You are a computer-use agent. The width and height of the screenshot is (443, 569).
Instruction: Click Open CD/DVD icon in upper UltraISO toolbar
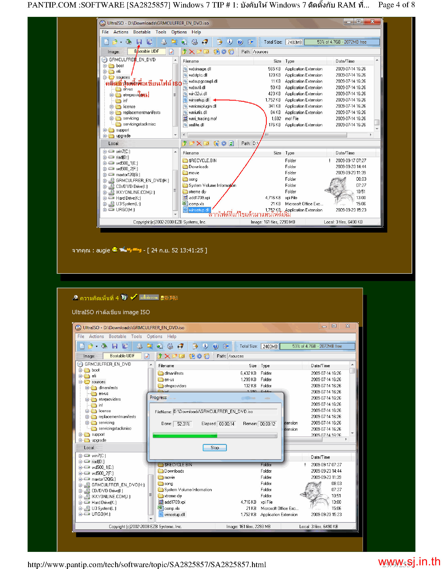[x=129, y=42]
